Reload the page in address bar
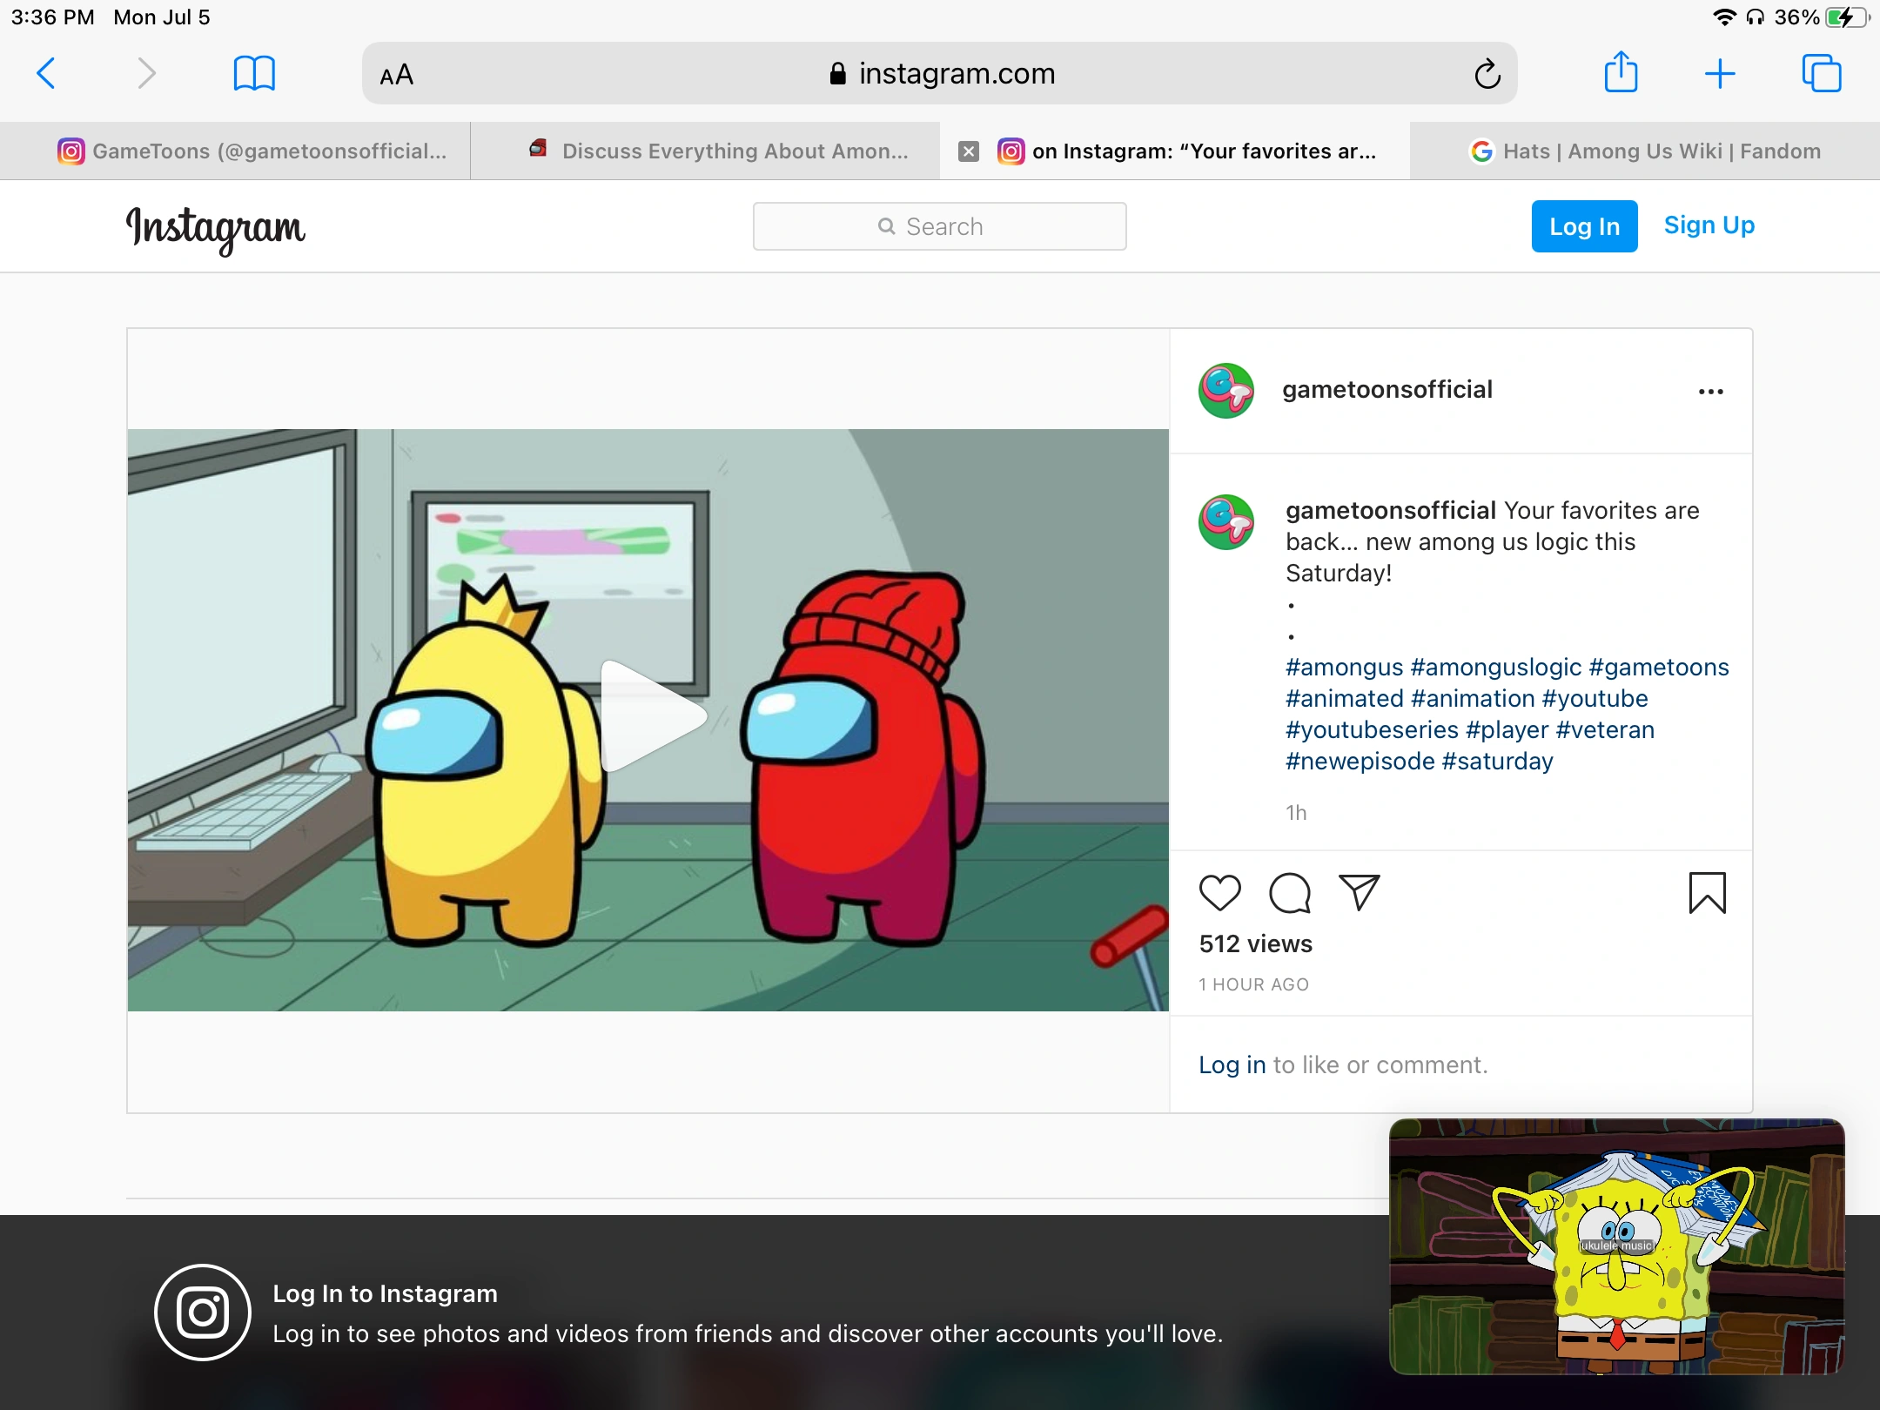Viewport: 1880px width, 1410px height. click(1487, 74)
